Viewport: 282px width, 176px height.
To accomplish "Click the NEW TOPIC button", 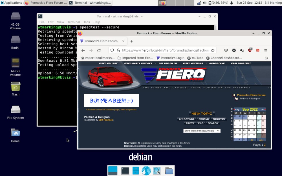I will pos(202,114).
